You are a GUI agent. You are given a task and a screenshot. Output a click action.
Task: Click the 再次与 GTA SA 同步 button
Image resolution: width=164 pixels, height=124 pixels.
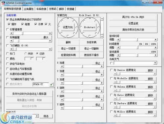[133, 17]
